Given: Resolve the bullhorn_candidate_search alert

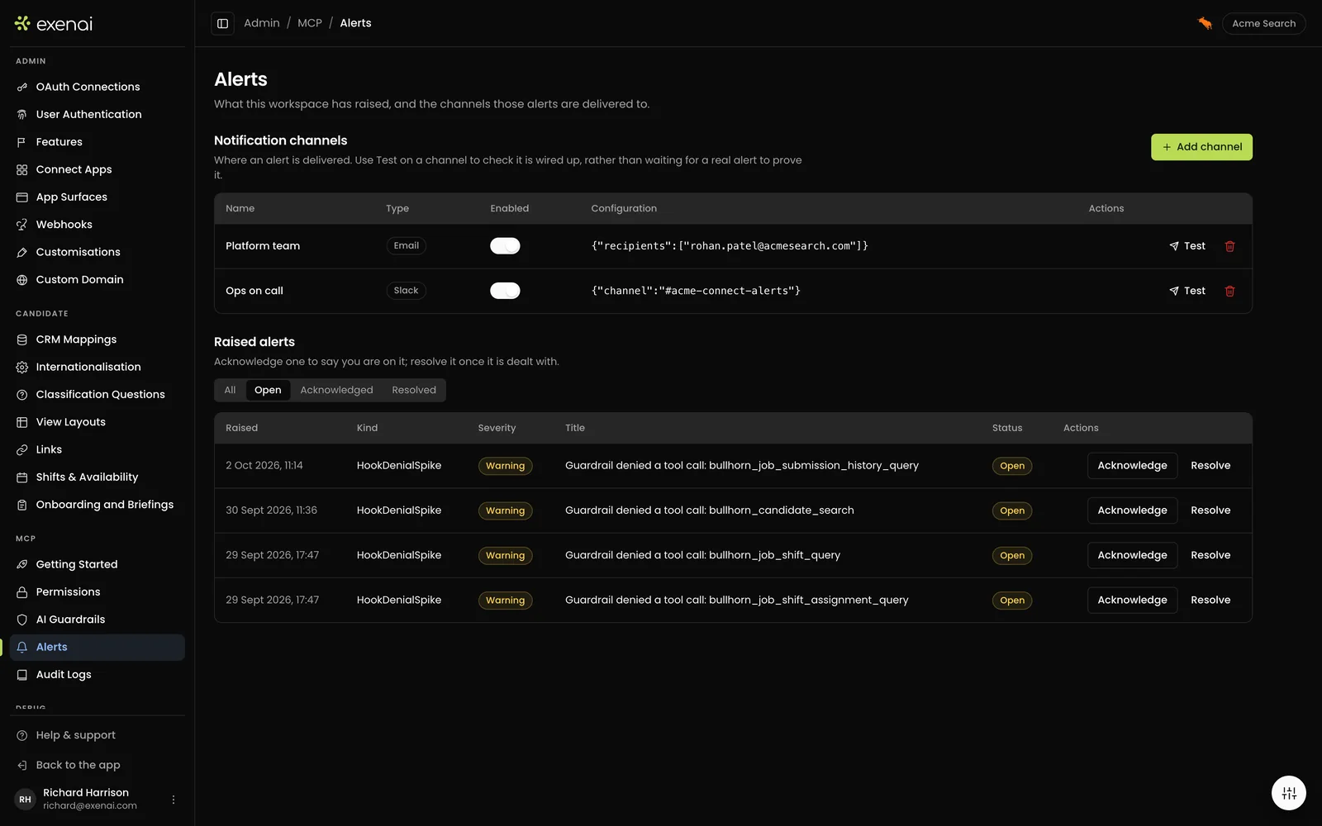Looking at the screenshot, I should point(1210,510).
